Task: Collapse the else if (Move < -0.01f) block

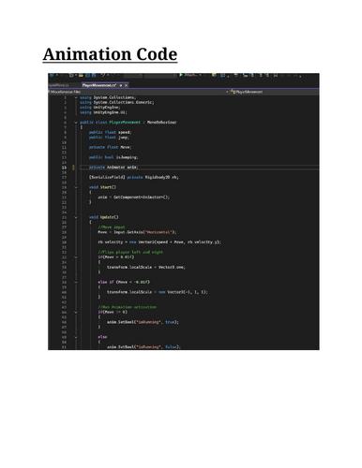Action: pos(76,282)
